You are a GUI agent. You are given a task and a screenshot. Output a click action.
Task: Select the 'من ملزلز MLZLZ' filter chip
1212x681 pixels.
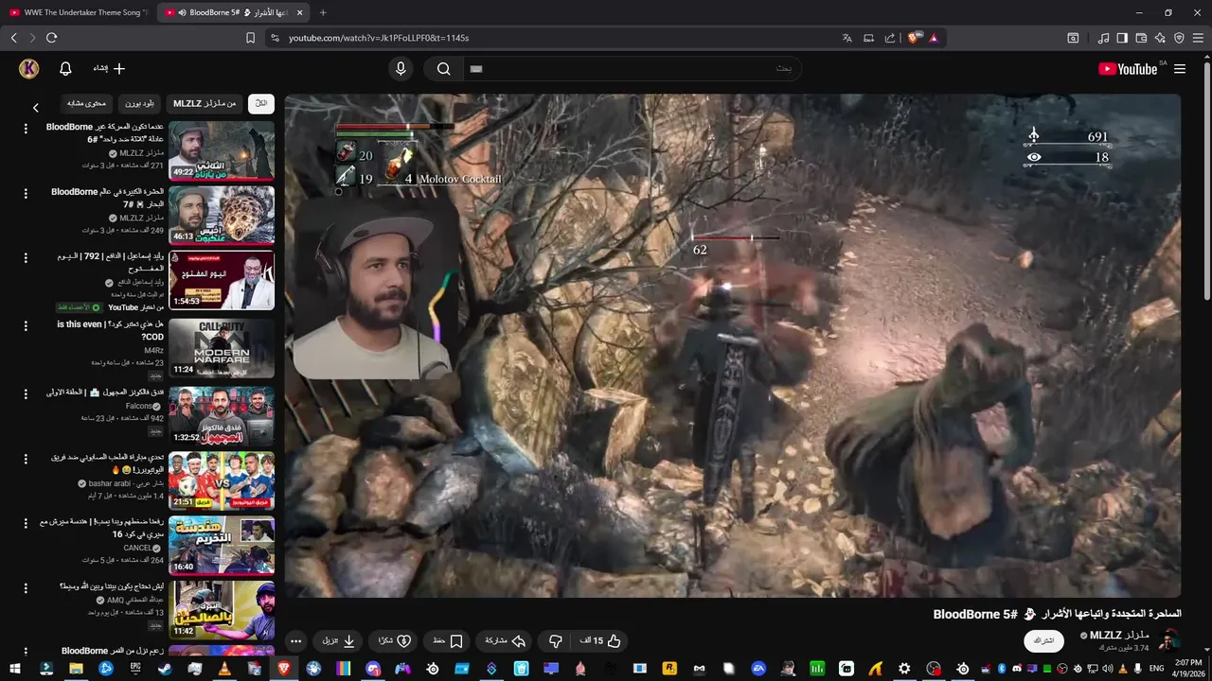(205, 103)
